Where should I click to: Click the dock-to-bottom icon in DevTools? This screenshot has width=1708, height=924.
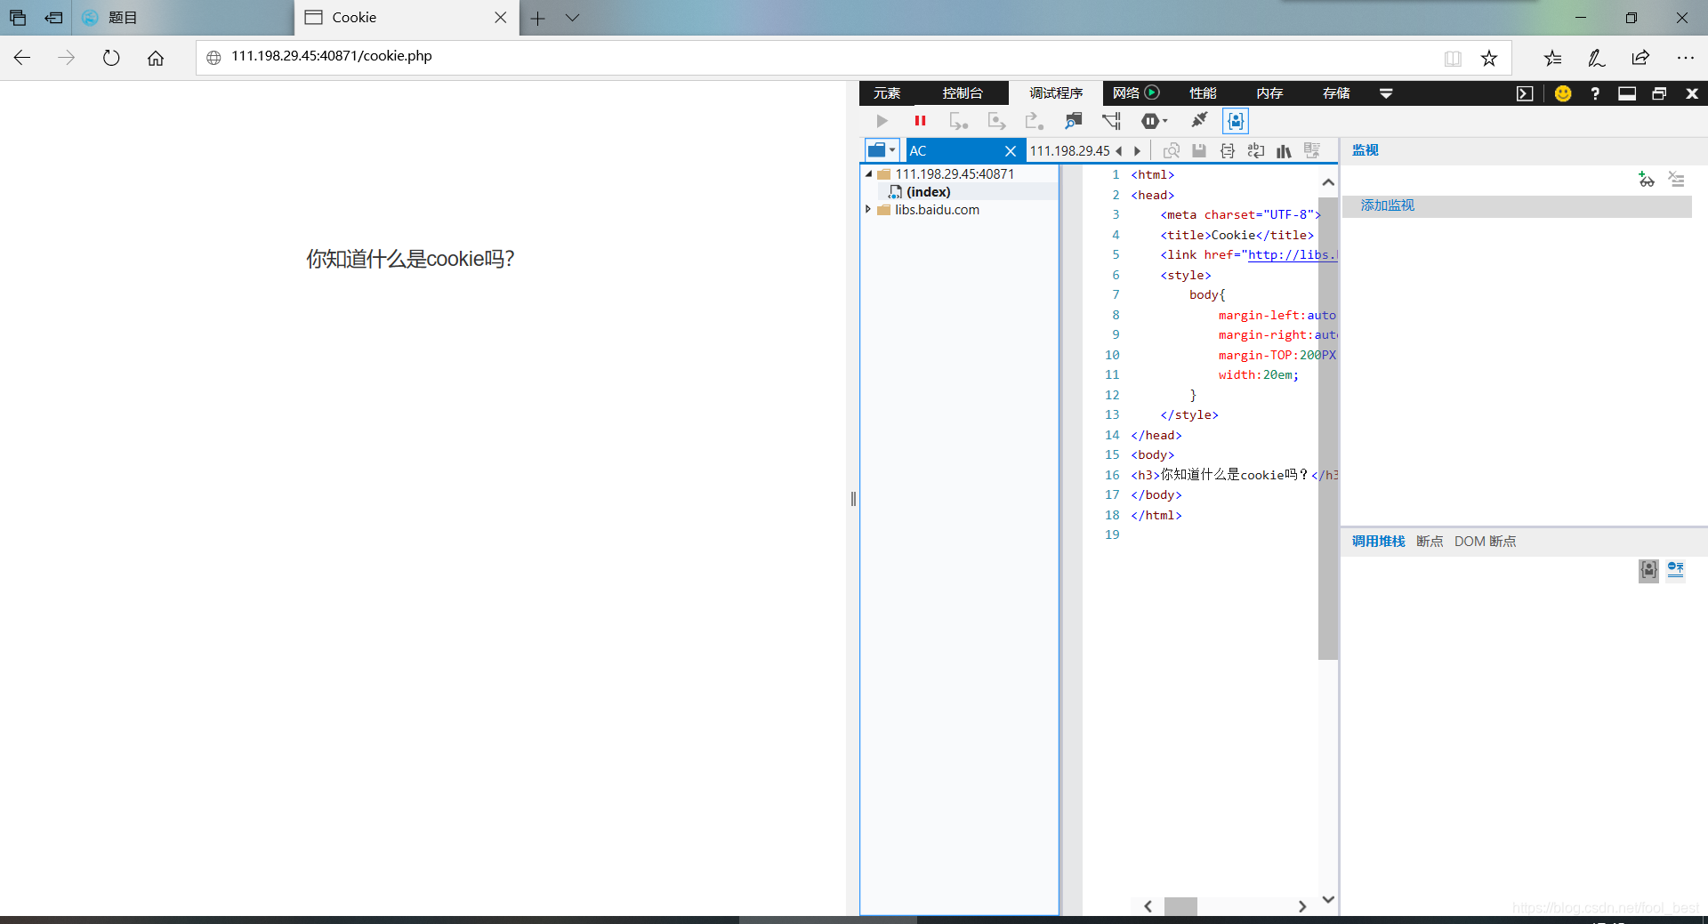pos(1627,93)
